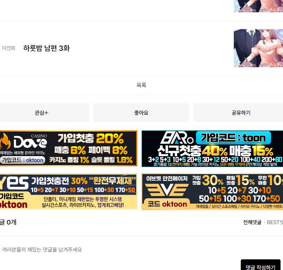Open the thumbnail beside 하룻밤 남편 3화
Screen dimensions: 283x270
click(258, 48)
